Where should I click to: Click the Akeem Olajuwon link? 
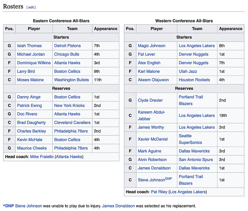point(153,80)
